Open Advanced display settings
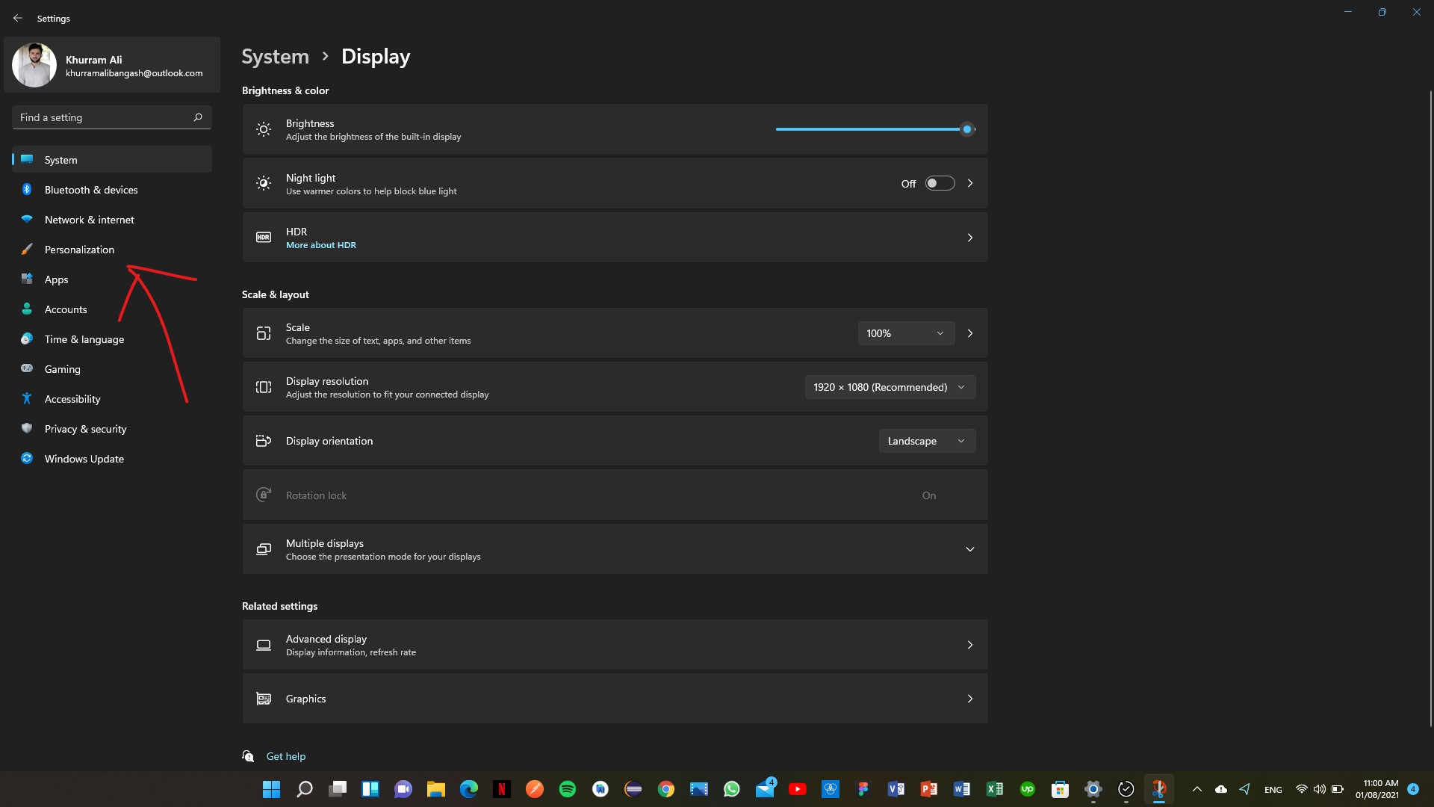Screen dimensions: 1434x807 coord(614,644)
